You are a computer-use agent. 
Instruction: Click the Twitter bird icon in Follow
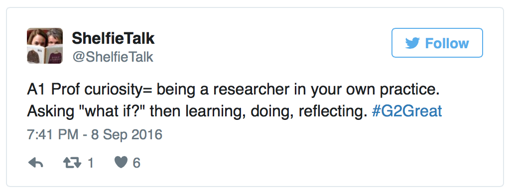[412, 43]
